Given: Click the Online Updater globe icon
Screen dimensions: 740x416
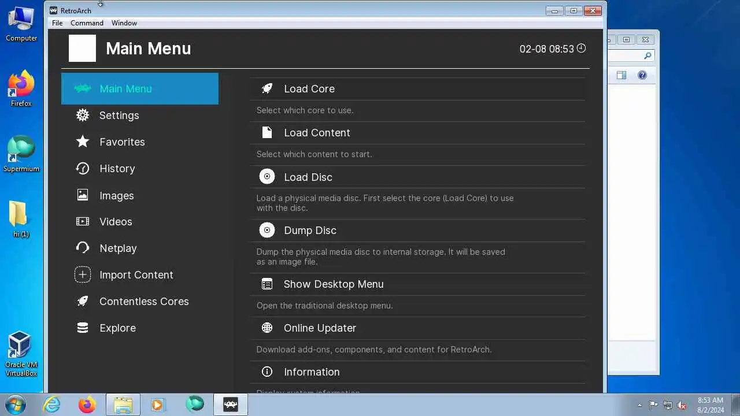Looking at the screenshot, I should (x=267, y=328).
